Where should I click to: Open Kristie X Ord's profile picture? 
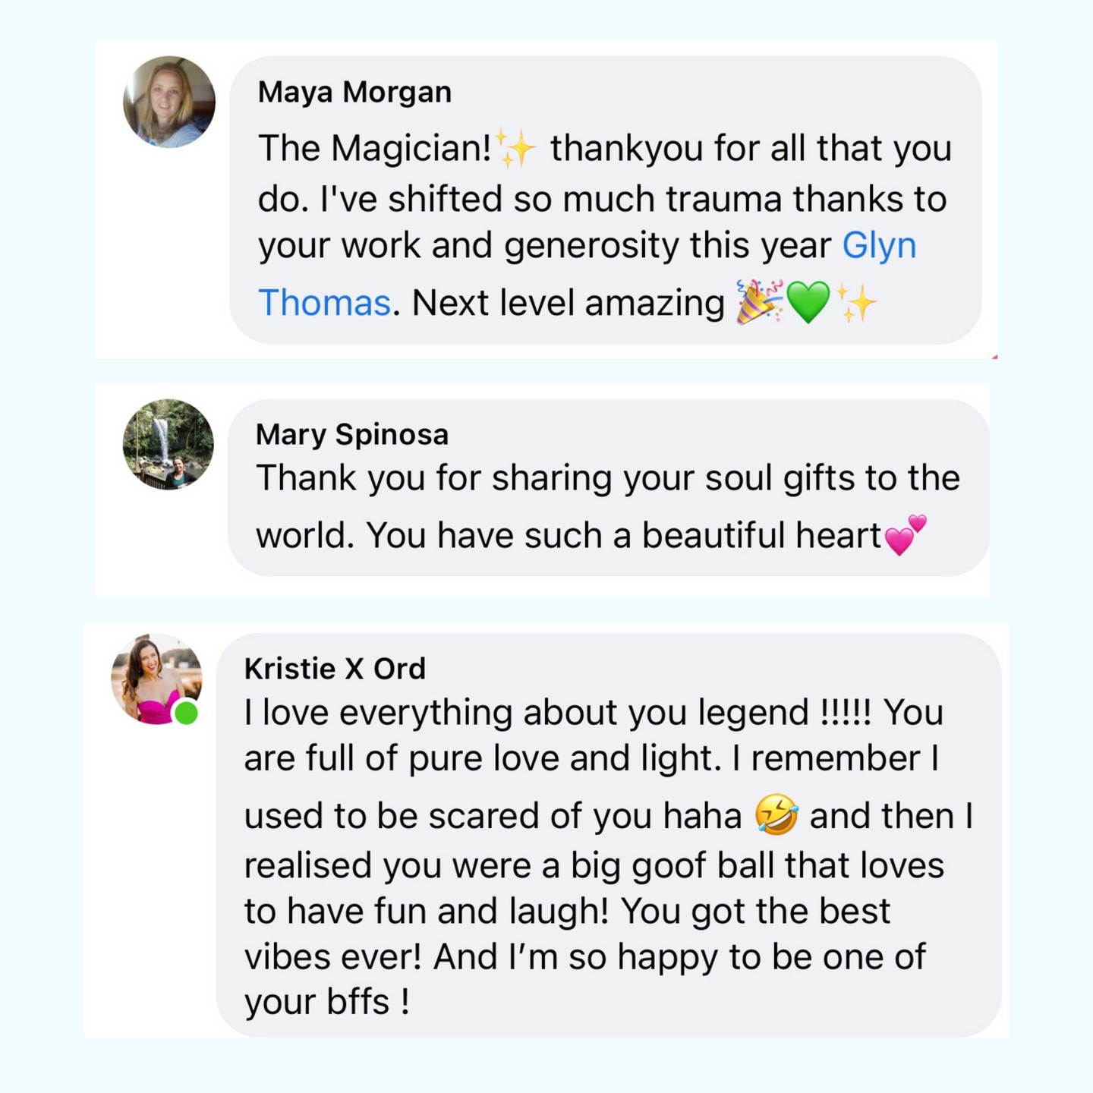[x=156, y=678]
